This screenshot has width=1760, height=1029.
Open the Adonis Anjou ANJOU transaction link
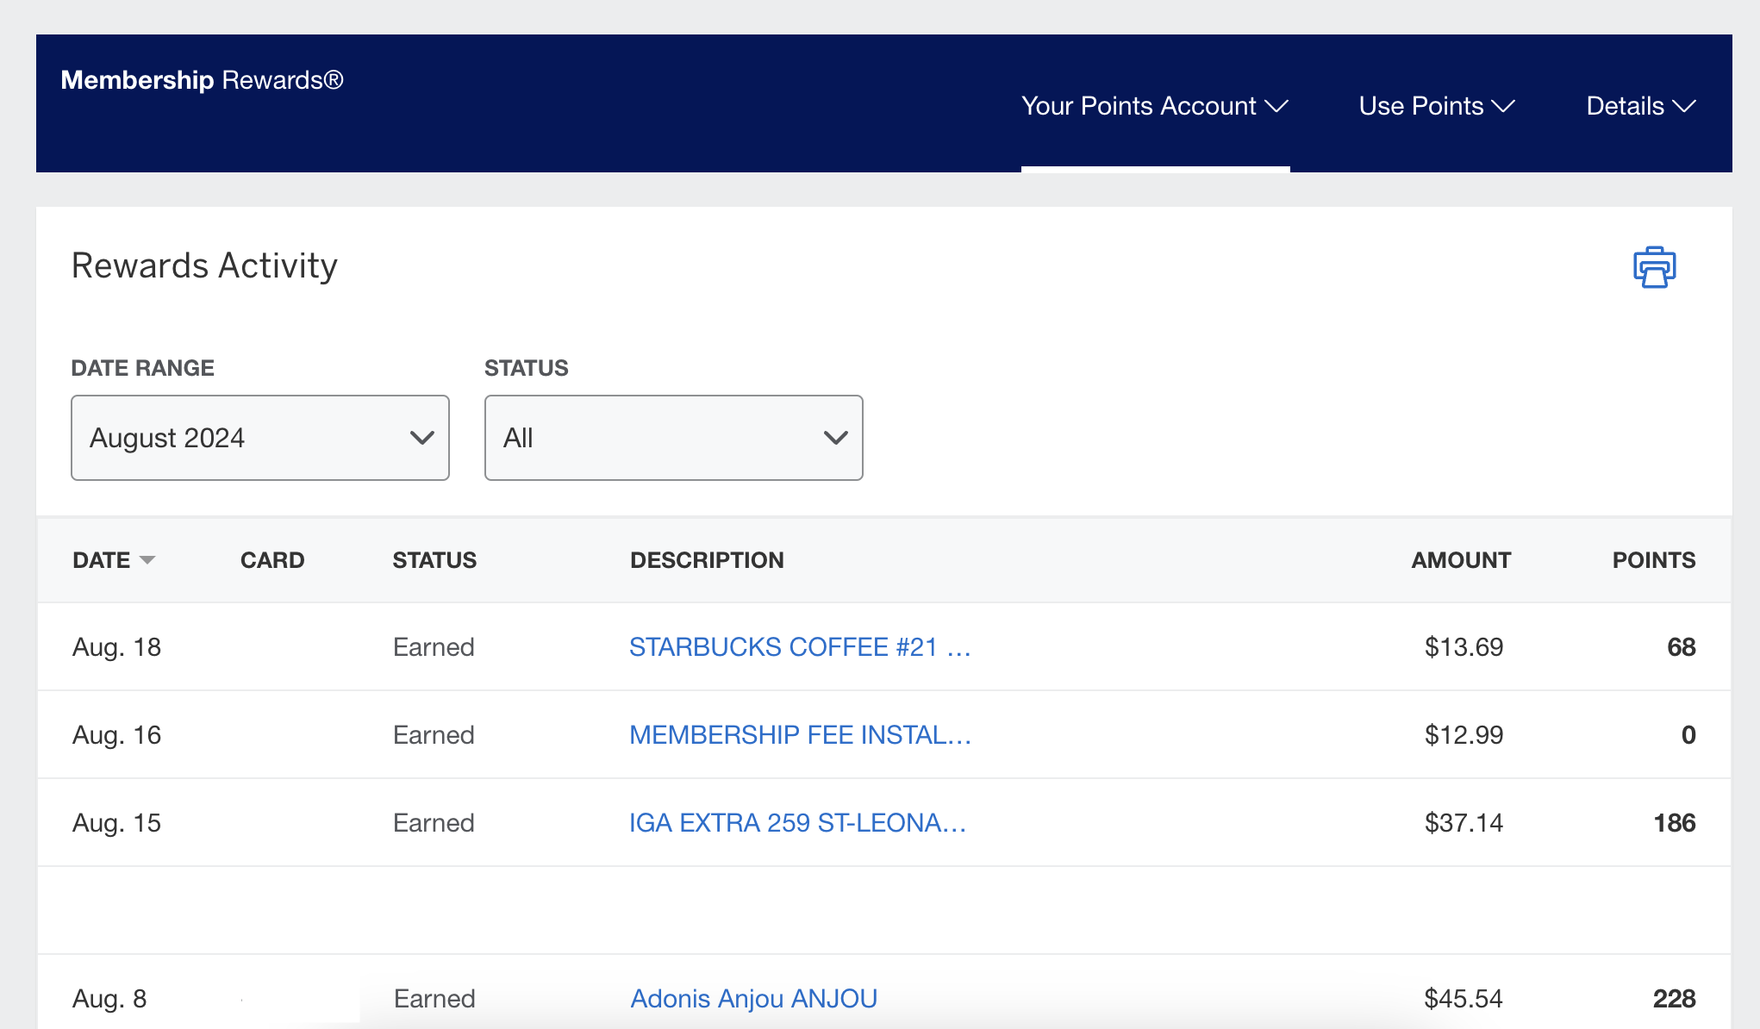[x=753, y=998]
